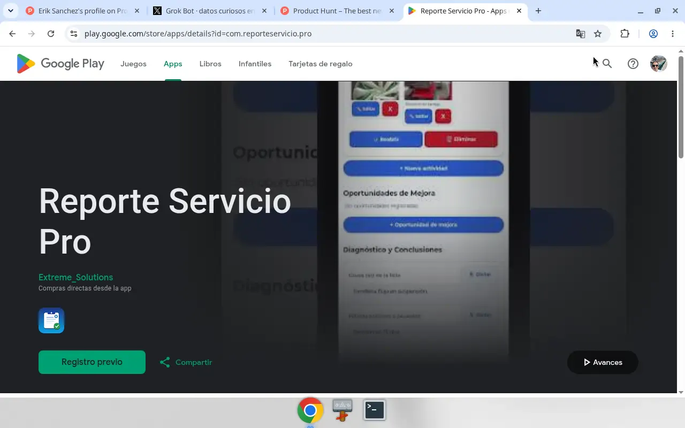Click the page vertical scrollbar thumb
This screenshot has height=428, width=685.
point(681,107)
